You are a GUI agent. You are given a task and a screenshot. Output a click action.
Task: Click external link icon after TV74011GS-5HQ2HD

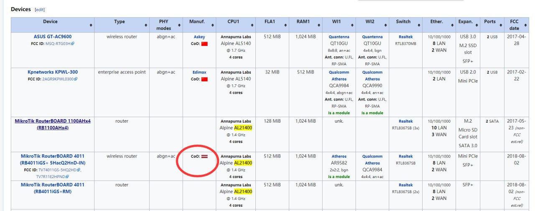click(x=79, y=170)
